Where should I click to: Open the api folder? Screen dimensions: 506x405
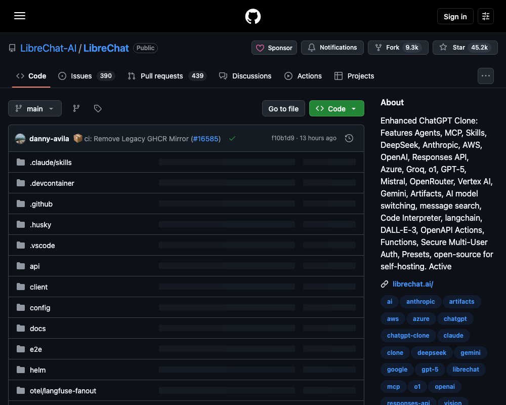coord(34,266)
